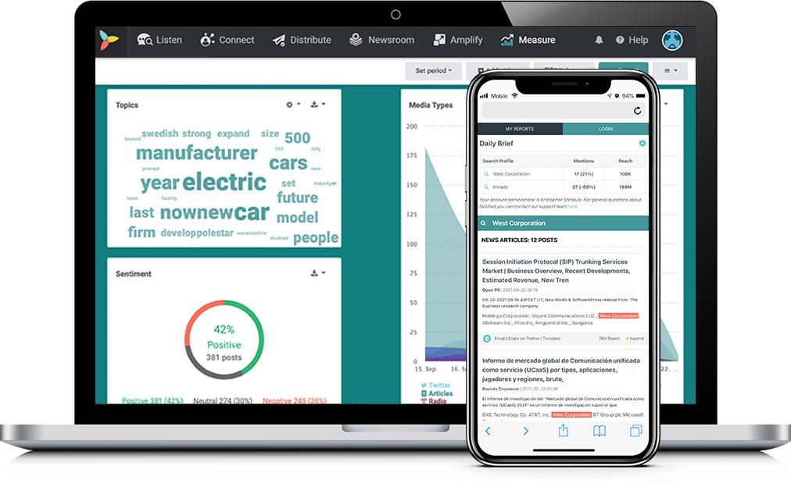
Task: Open the user profile avatar
Action: coord(672,40)
